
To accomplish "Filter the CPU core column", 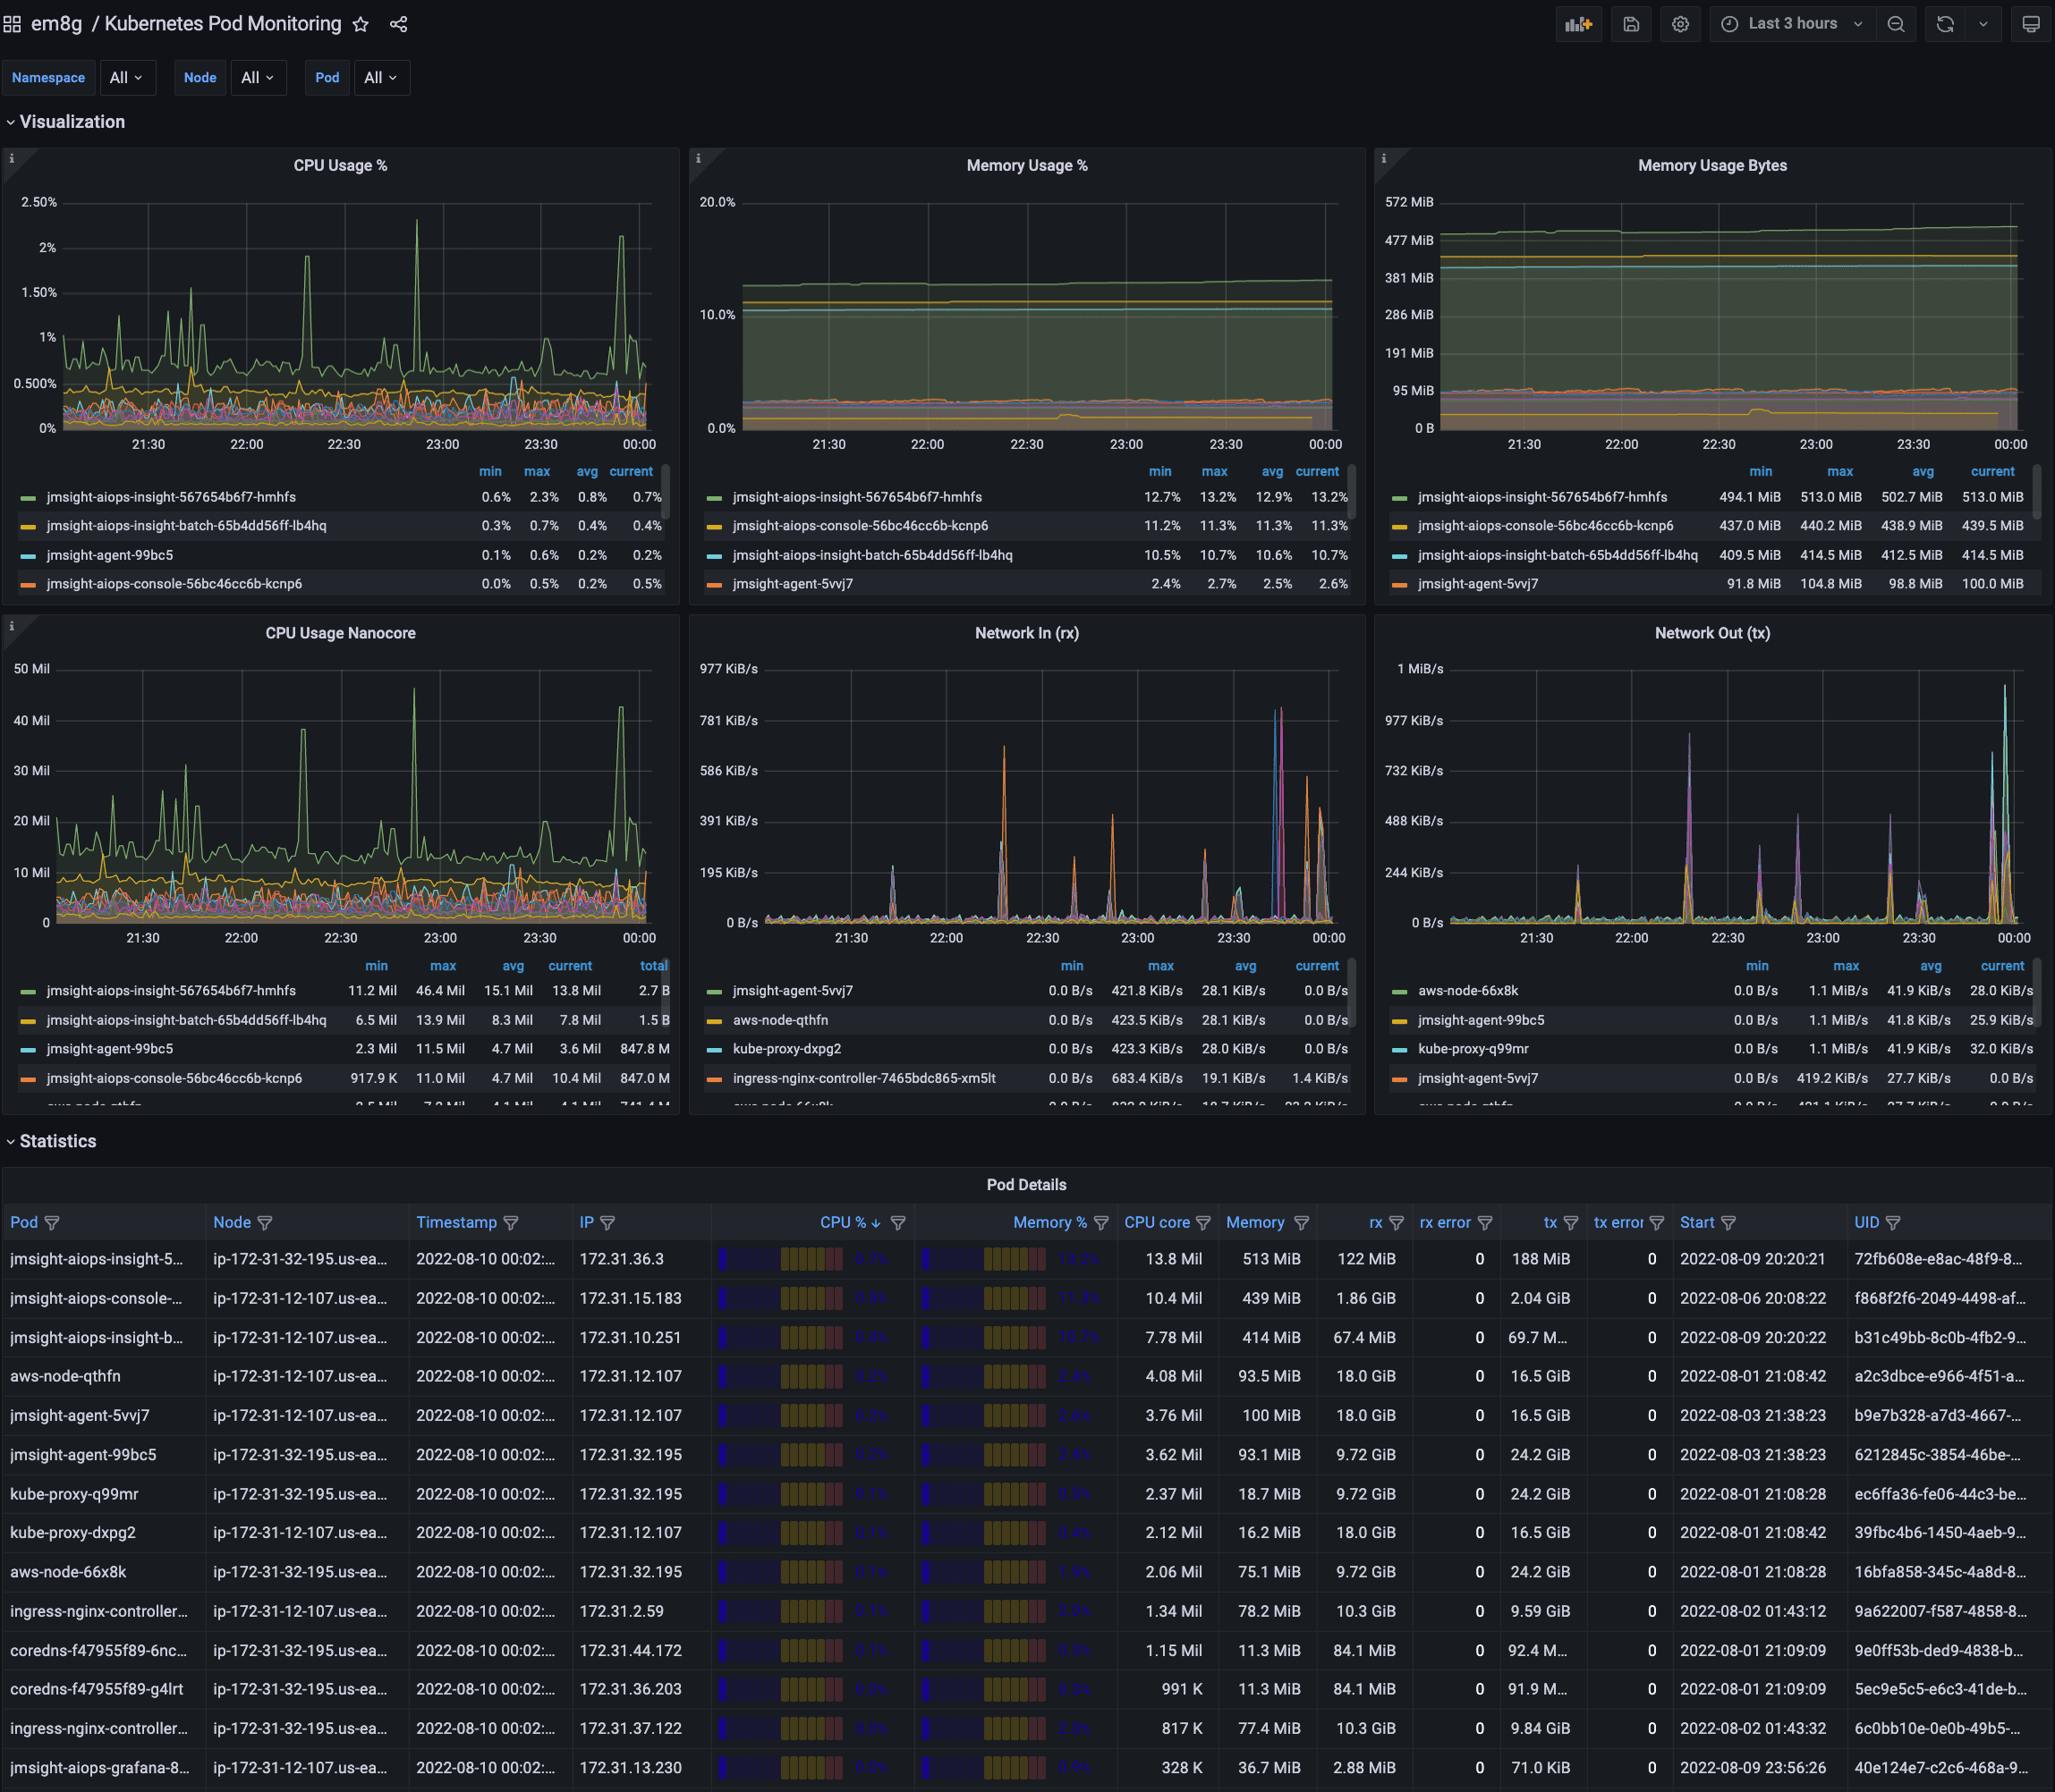I will (x=1203, y=1223).
